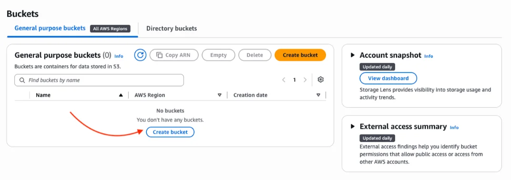Screen dimensions: 511x180
Task: Switch to General purpose buckets tab
Action: click(50, 28)
